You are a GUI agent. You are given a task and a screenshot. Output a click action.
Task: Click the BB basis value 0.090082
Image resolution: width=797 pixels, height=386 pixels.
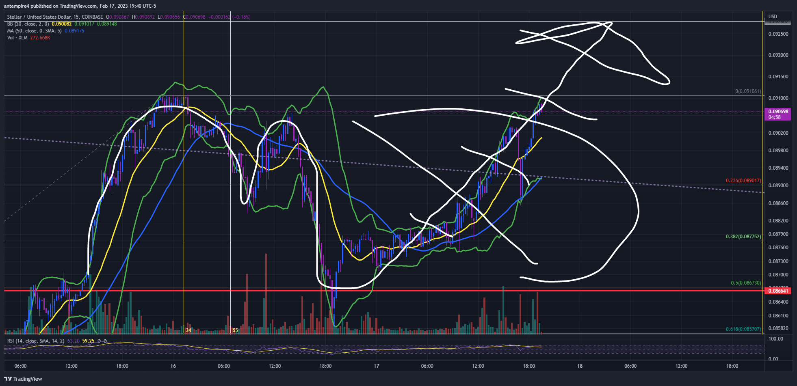(x=62, y=24)
